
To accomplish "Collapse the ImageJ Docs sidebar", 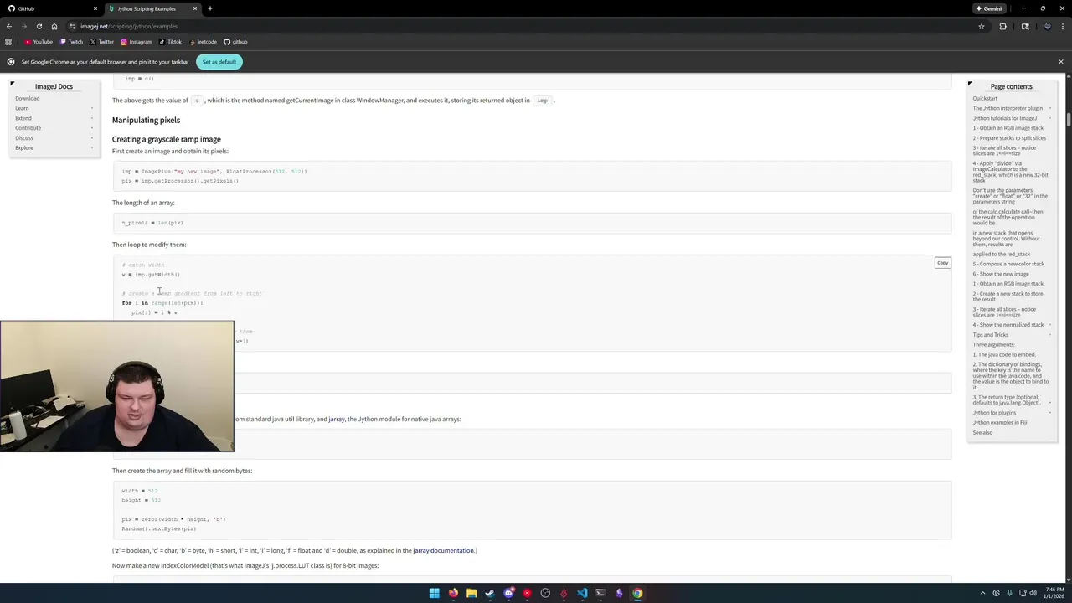I will [x=12, y=84].
